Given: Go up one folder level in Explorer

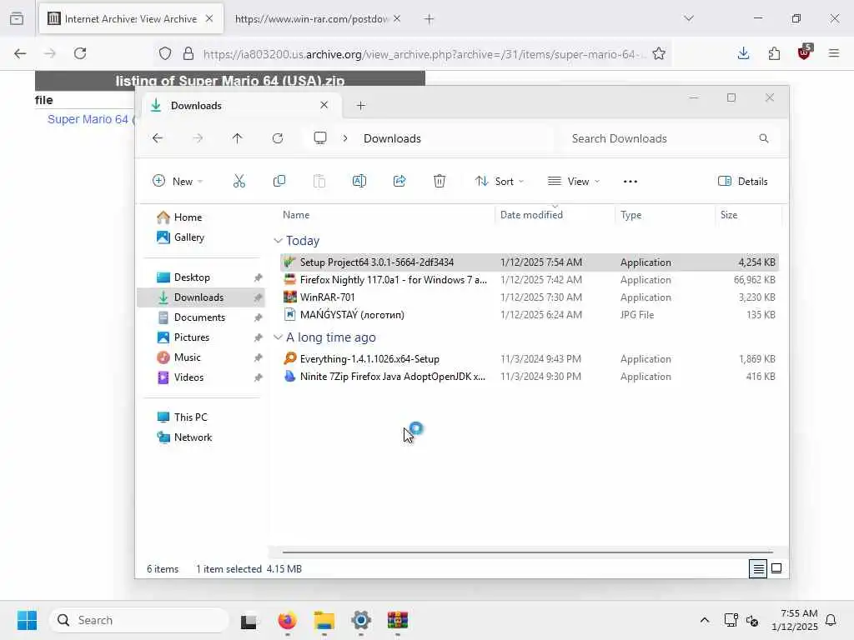Looking at the screenshot, I should click(237, 138).
